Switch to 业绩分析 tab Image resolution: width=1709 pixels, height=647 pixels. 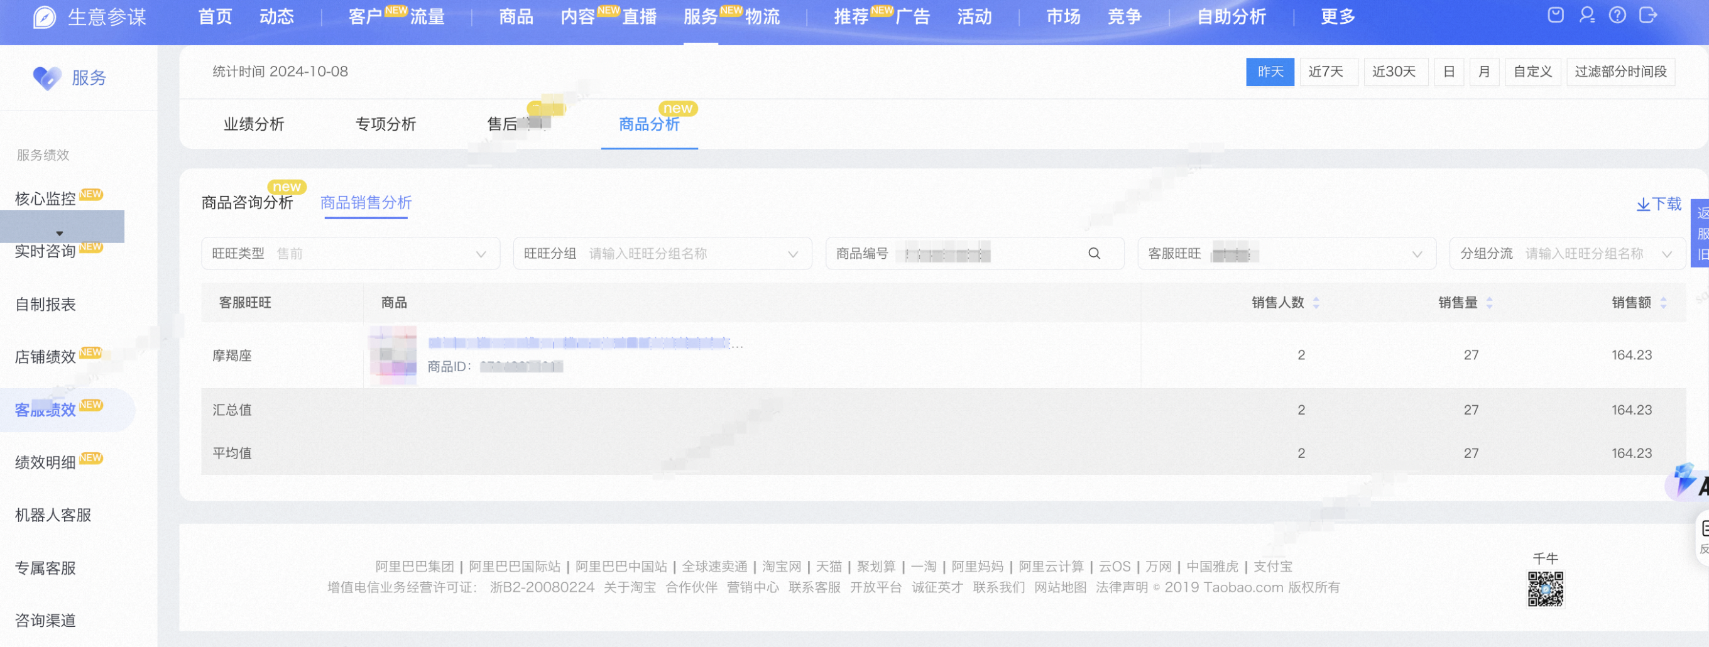(x=254, y=124)
